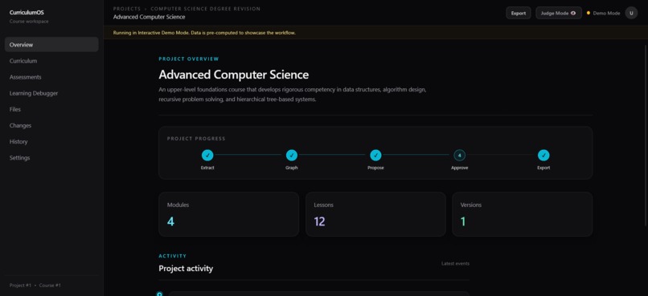Image resolution: width=648 pixels, height=296 pixels.
Task: Click the Latest events label
Action: click(x=455, y=263)
